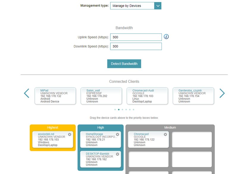Image resolution: width=241 pixels, height=174 pixels.
Task: Click the Uplink Speed info icon
Action: [166, 36]
